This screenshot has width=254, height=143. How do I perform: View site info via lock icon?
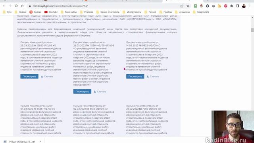pos(30,6)
